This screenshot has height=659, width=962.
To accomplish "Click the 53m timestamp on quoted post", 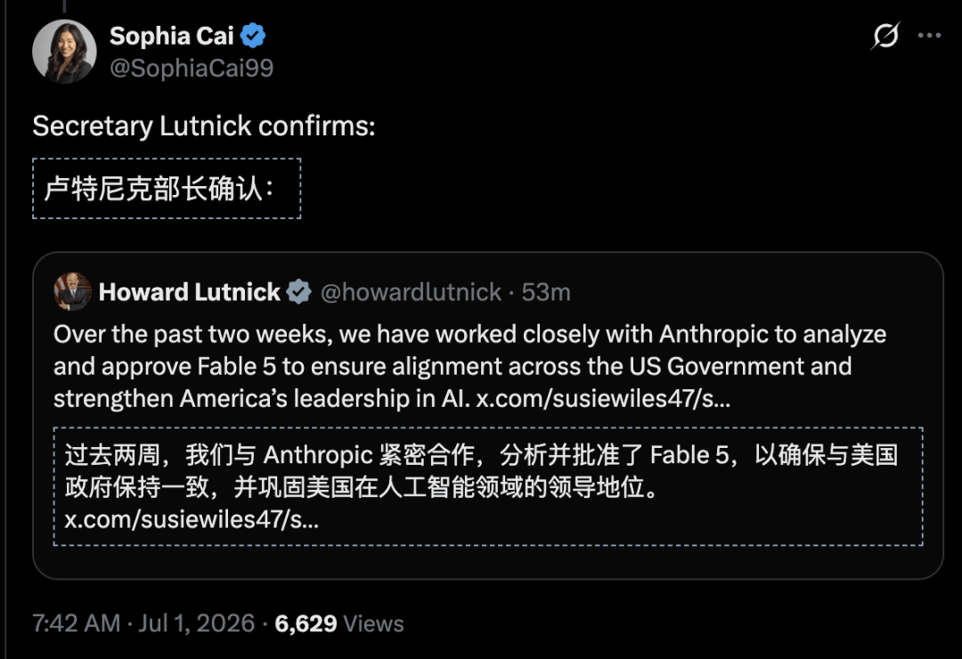I will click(x=546, y=292).
